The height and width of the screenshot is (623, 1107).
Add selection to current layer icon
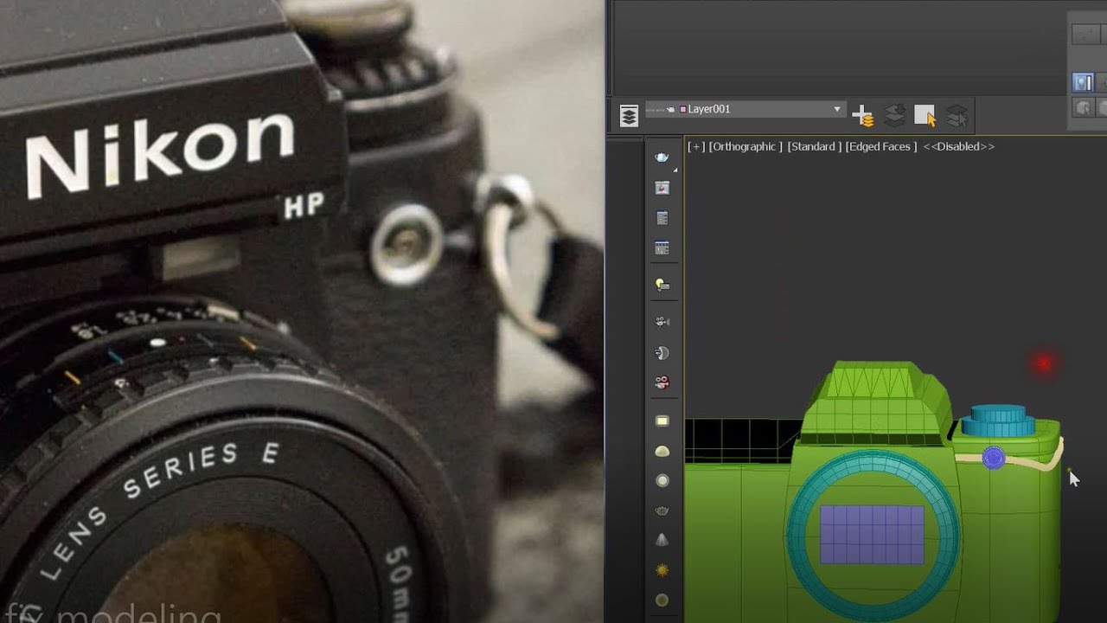[x=894, y=116]
